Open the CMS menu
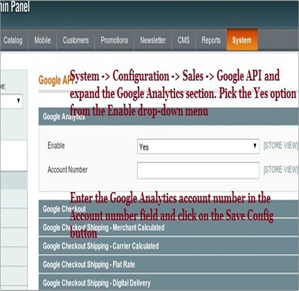299x291 pixels. coord(183,40)
